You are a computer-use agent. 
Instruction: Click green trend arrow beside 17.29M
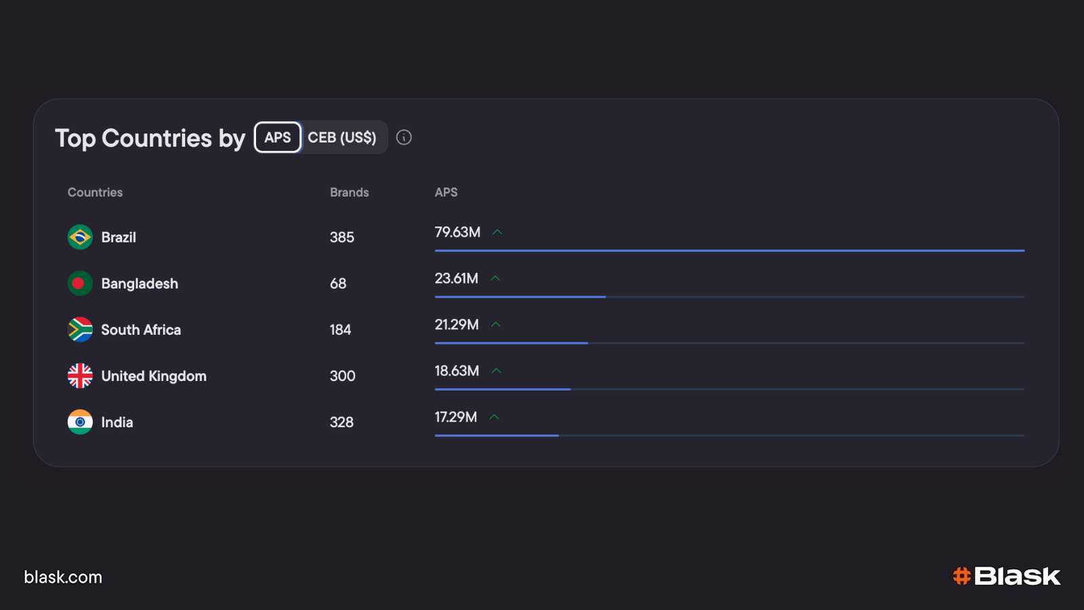click(494, 417)
